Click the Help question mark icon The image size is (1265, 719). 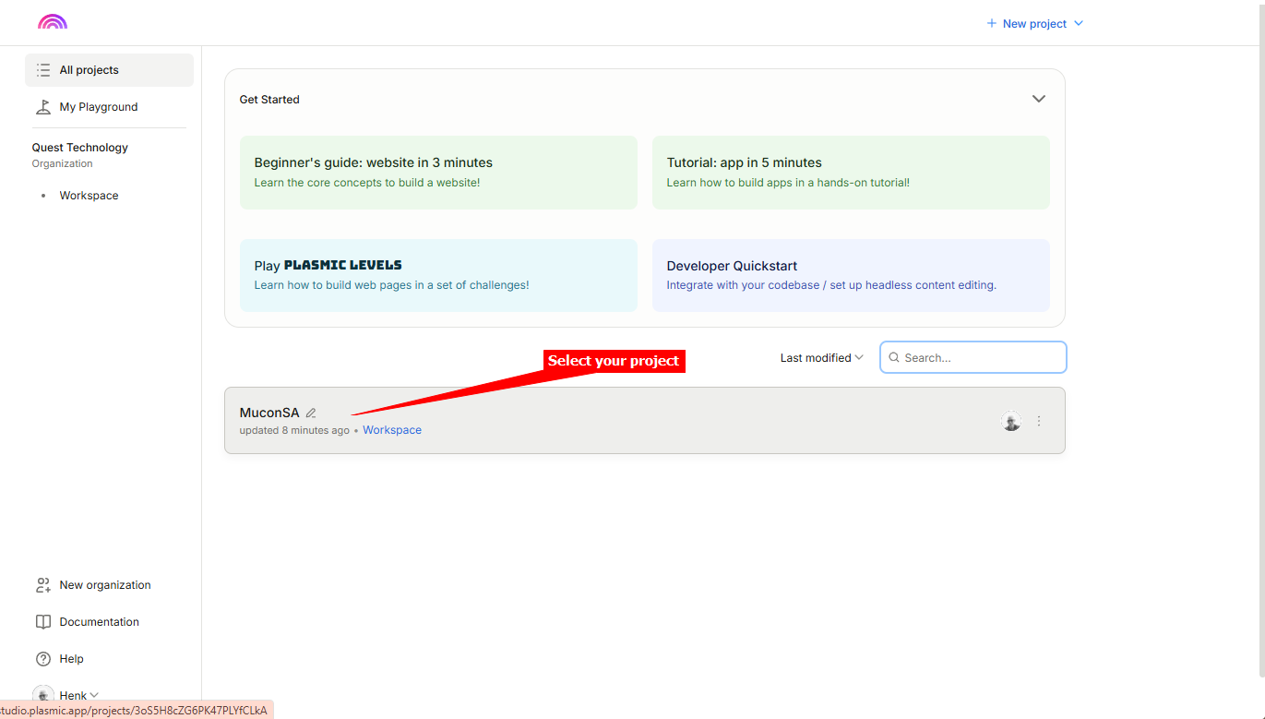tap(43, 659)
